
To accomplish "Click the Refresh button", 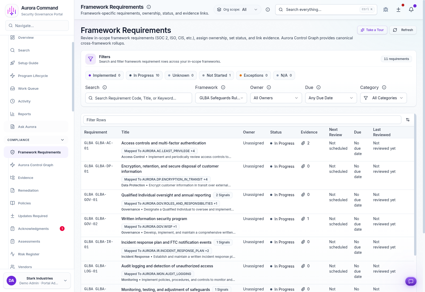I will [x=403, y=30].
